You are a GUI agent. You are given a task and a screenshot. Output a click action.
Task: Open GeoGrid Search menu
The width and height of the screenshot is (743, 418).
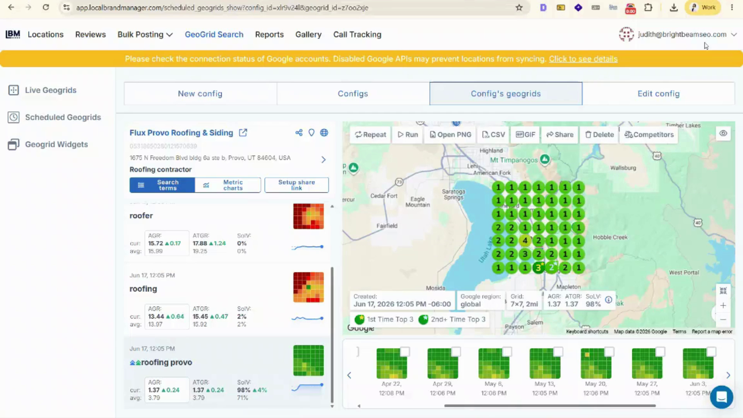[x=214, y=34]
